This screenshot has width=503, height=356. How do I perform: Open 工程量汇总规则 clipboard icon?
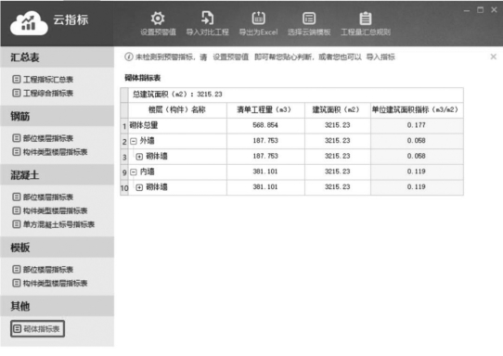(x=365, y=19)
